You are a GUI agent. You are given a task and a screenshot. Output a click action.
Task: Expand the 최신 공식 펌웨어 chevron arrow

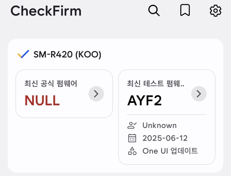(x=96, y=94)
